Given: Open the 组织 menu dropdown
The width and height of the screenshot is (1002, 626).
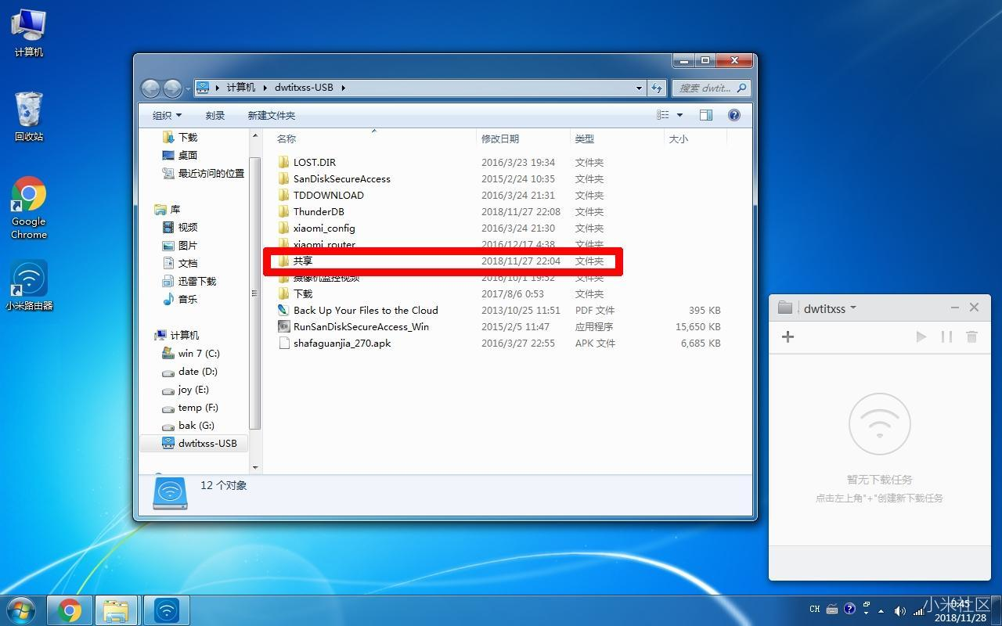Looking at the screenshot, I should tap(167, 115).
